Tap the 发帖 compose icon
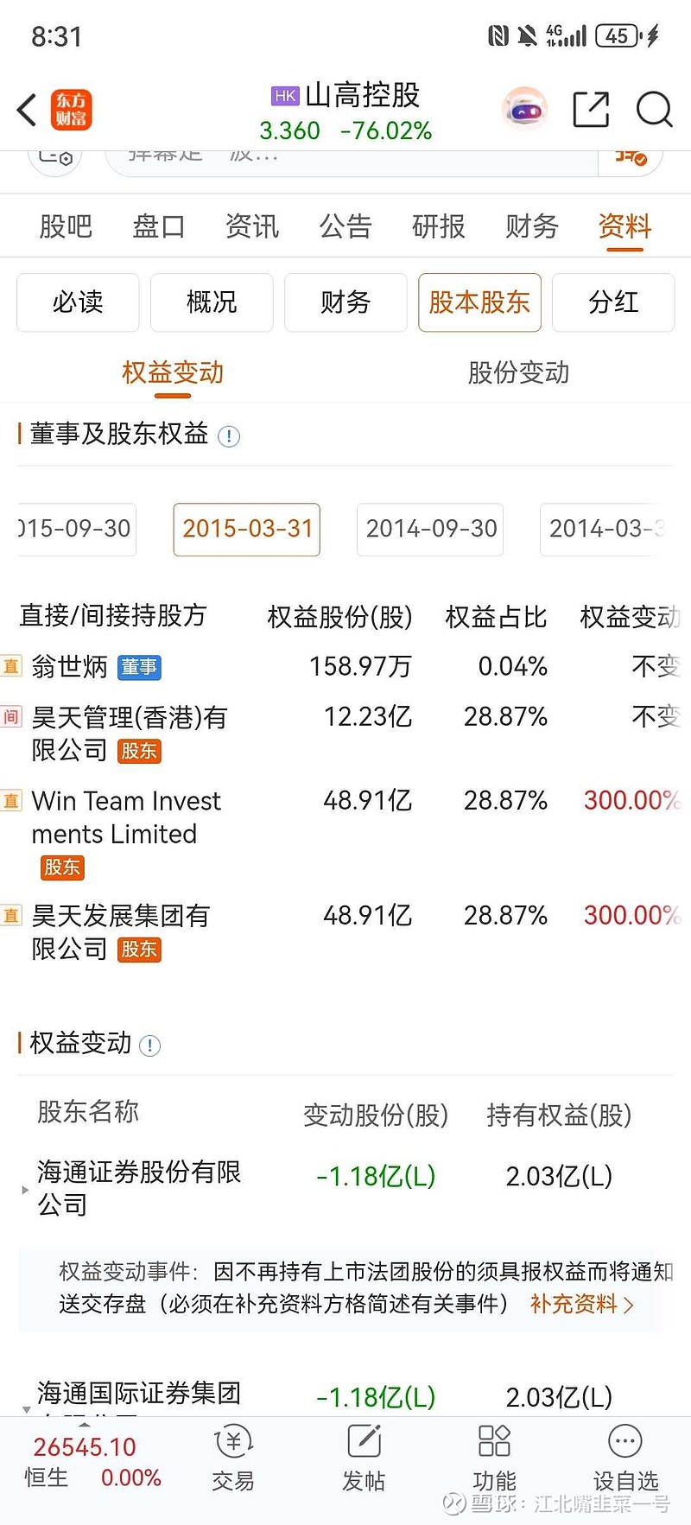 pyautogui.click(x=364, y=1460)
